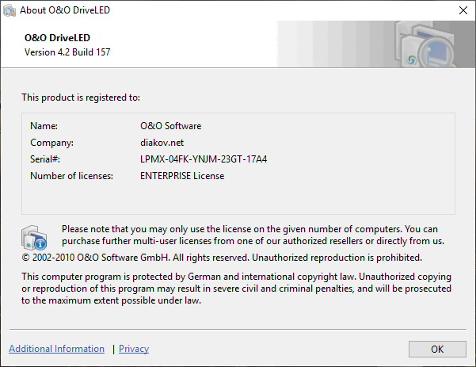Screen dimensions: 476x367
Task: Close the About O&O DriveLED dialog
Action: coord(463,11)
